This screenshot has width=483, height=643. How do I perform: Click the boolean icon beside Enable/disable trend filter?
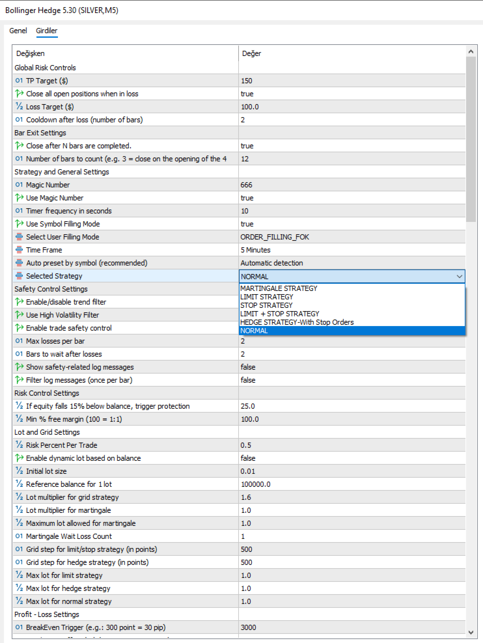point(19,302)
